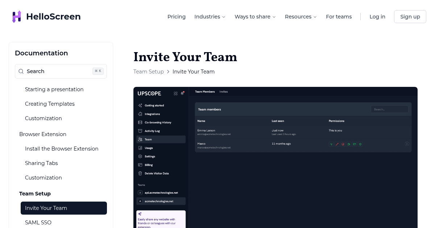Click the '11 months ago' last seen cell
Viewport: 435px width, 228px height.
click(x=281, y=144)
